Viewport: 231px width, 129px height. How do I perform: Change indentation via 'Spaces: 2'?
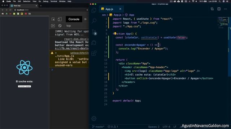(x=154, y=126)
